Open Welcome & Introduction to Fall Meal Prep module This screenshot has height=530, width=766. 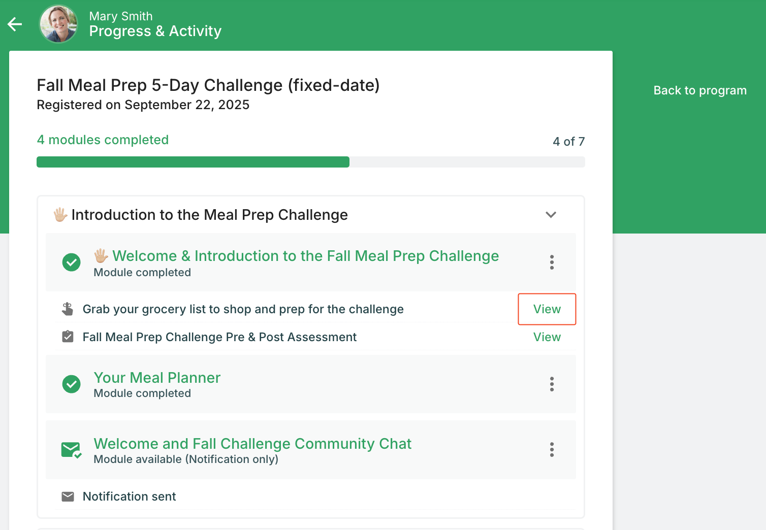[305, 256]
